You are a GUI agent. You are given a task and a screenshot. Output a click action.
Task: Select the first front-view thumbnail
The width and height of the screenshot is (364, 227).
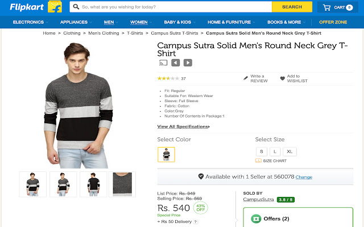33,184
